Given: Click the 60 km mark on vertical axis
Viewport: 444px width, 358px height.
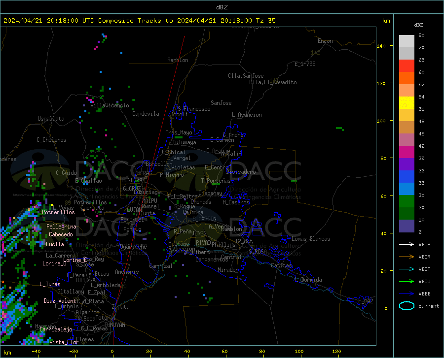Looking at the screenshot, I should coord(383,196).
